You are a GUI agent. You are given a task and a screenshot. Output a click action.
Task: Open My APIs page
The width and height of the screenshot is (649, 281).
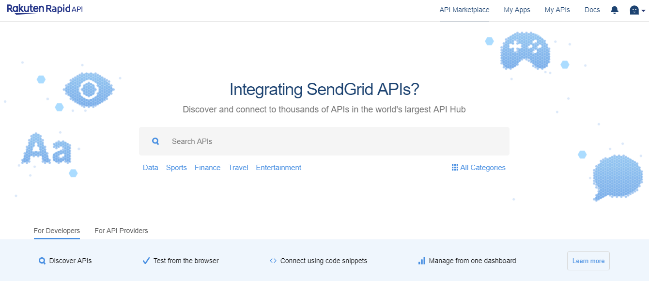[557, 10]
